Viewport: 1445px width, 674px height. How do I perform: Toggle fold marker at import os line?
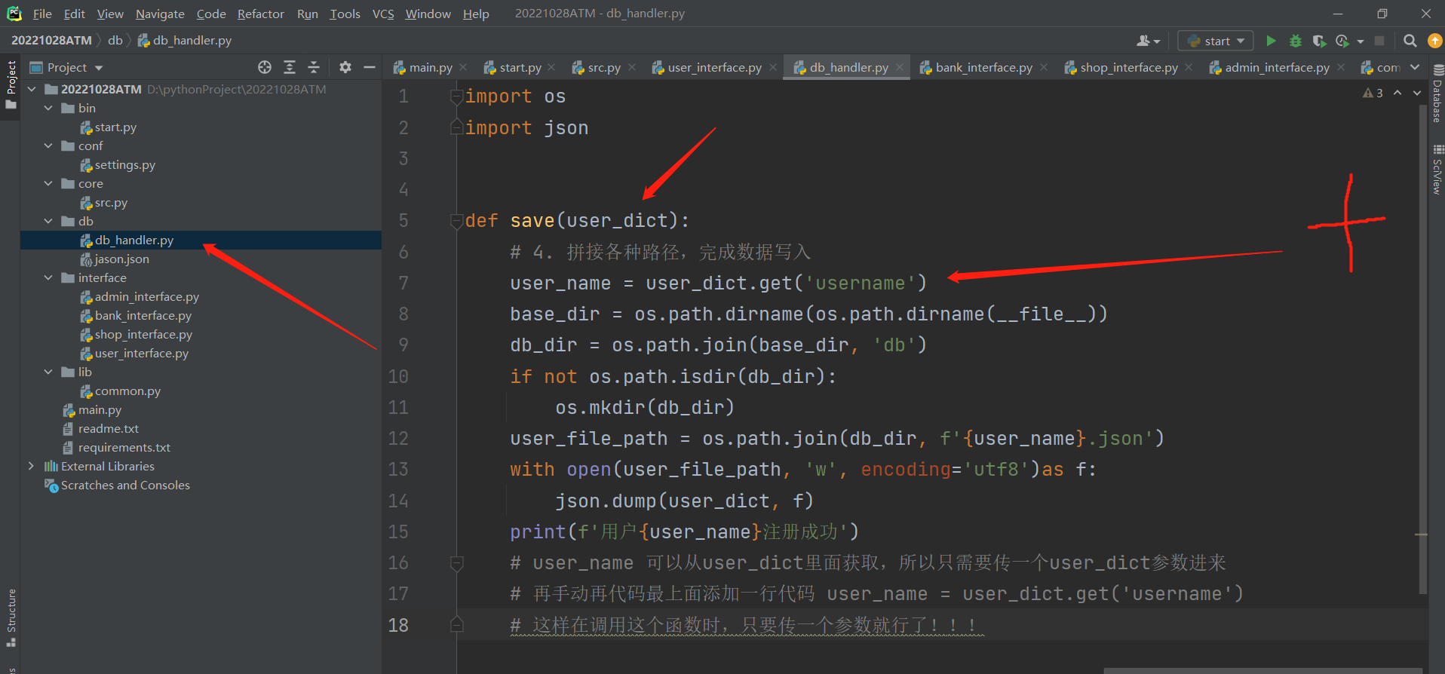click(x=456, y=97)
